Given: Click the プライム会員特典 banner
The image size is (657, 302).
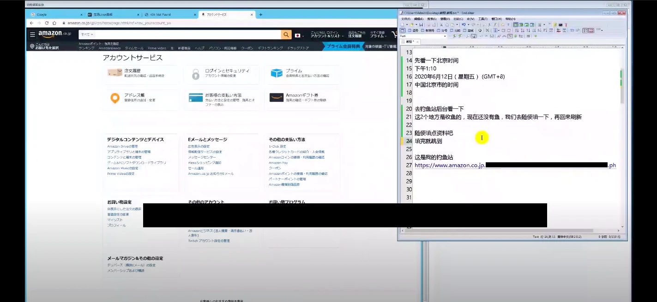Looking at the screenshot, I should pos(343,46).
